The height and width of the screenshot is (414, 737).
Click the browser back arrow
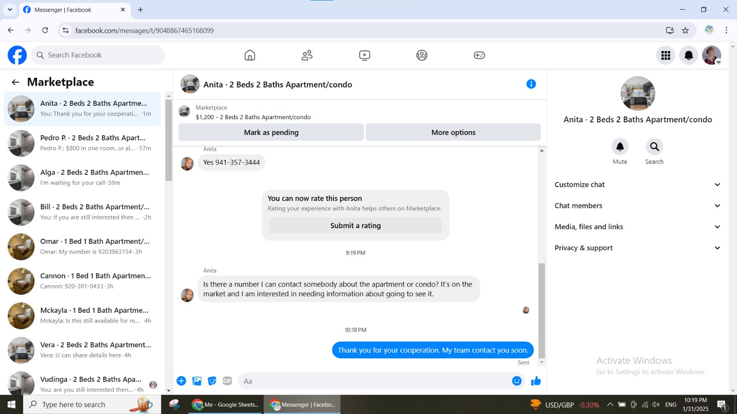pyautogui.click(x=11, y=30)
